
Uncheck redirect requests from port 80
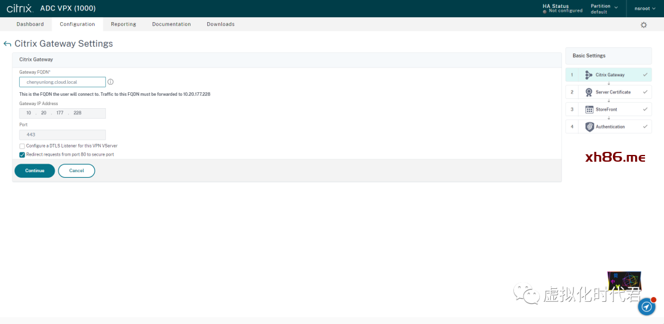click(22, 154)
